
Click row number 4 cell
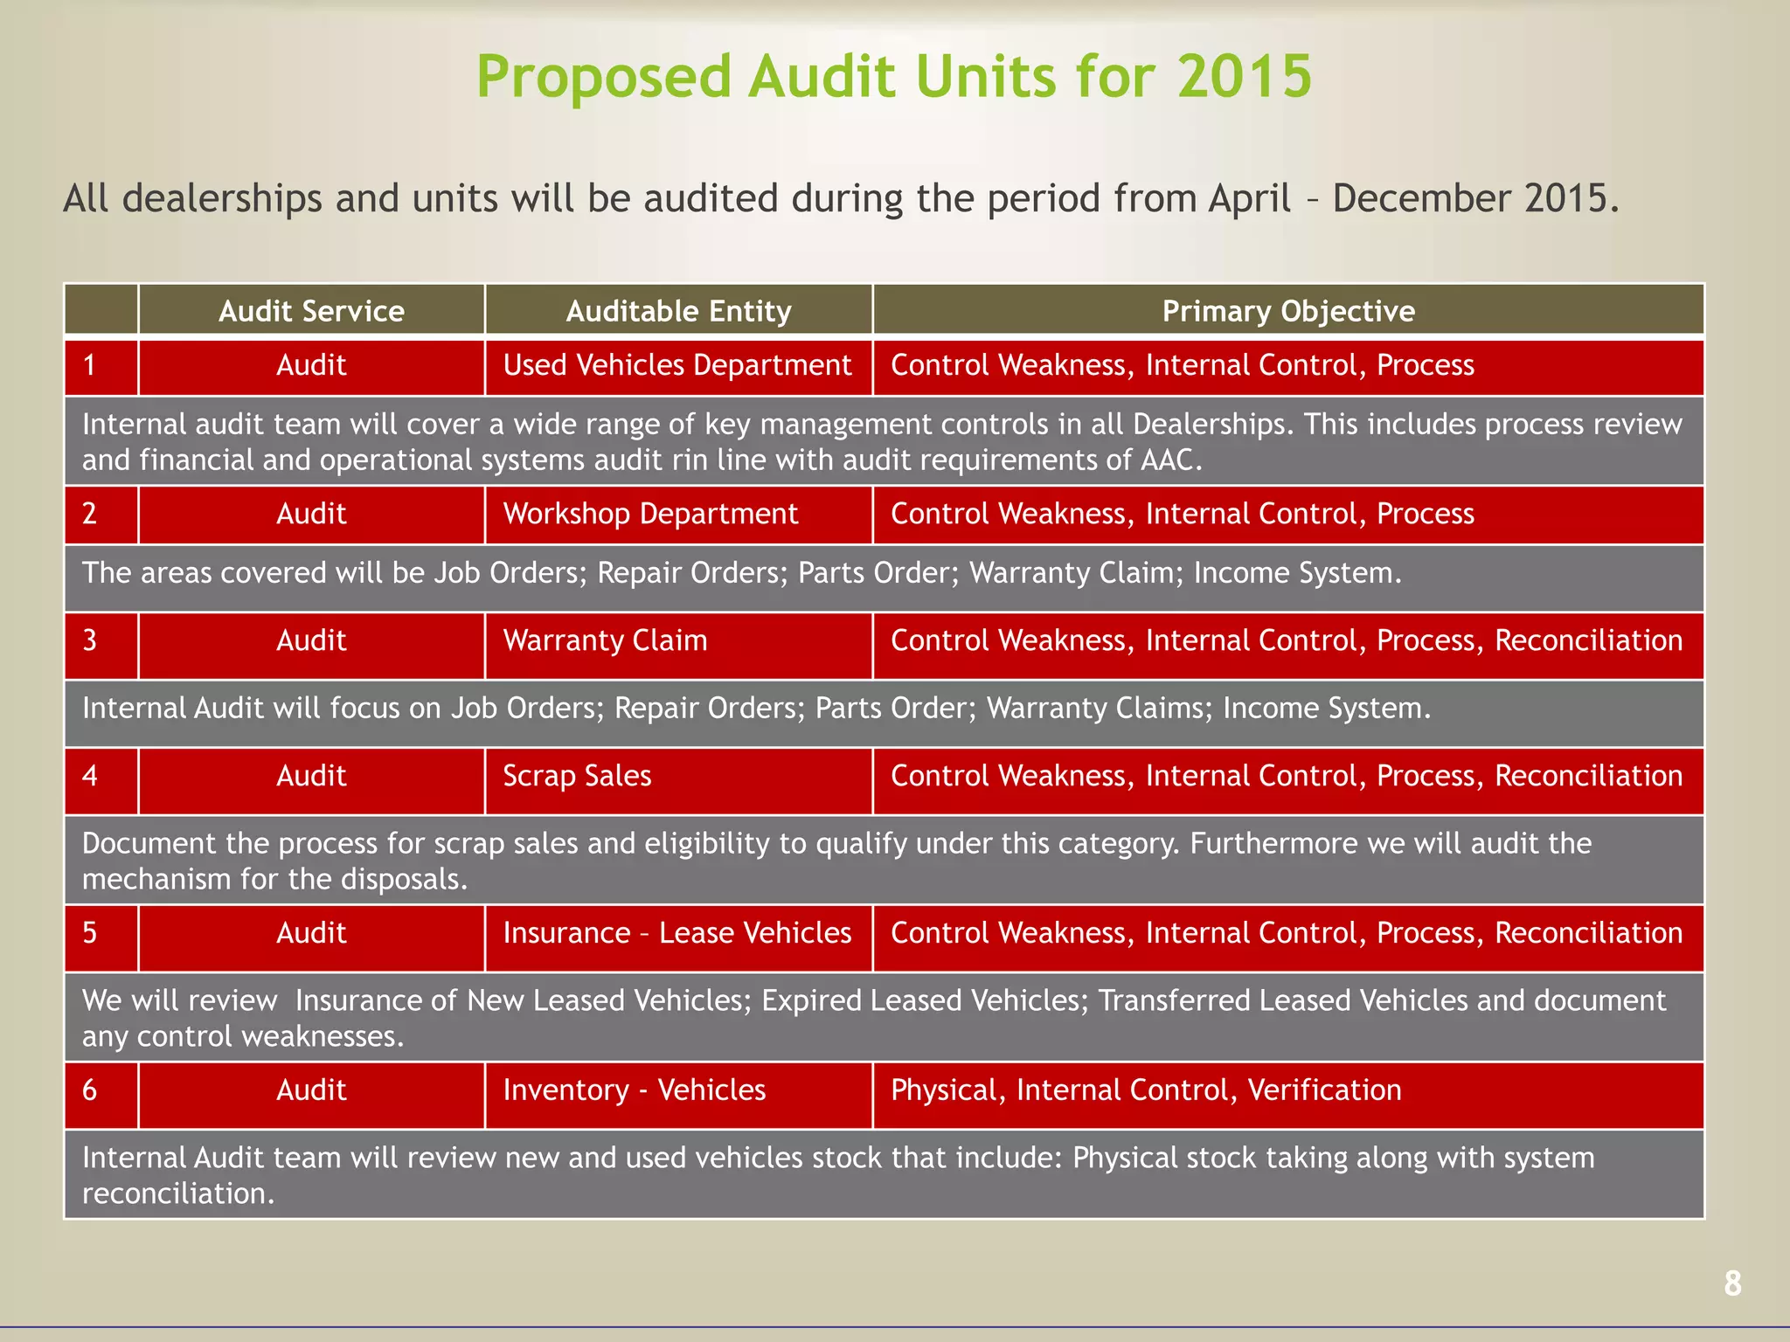point(101,781)
